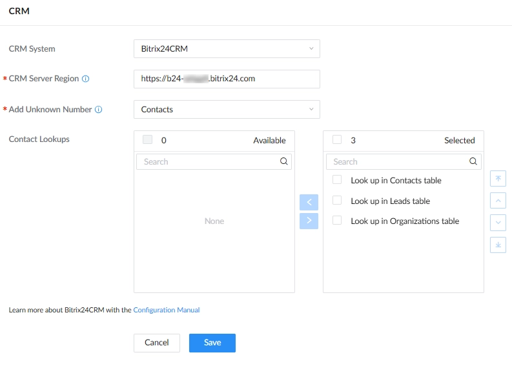The width and height of the screenshot is (512, 366).
Task: Move selected items left to Available
Action: pyautogui.click(x=309, y=202)
